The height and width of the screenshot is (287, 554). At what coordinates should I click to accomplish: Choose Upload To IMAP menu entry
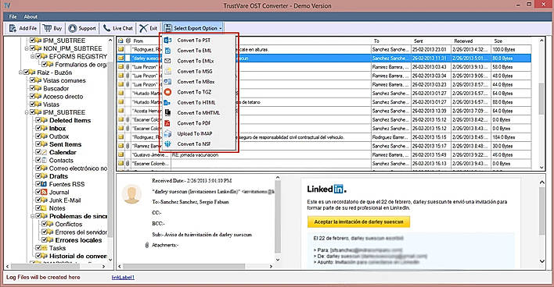pyautogui.click(x=198, y=134)
